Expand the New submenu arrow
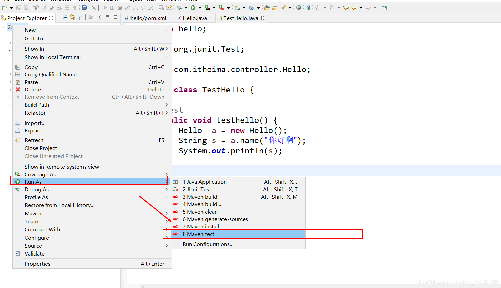This screenshot has height=288, width=501. click(x=167, y=30)
